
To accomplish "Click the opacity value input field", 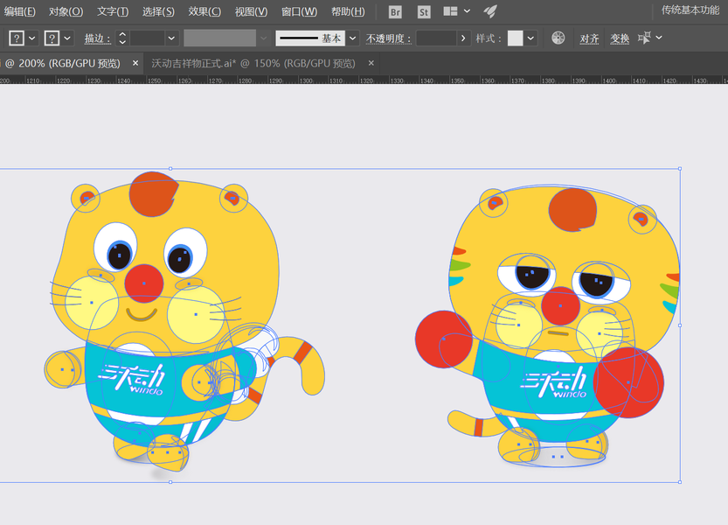I will pos(436,38).
